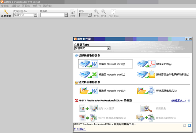The image size is (196, 133).
Task: Select the 掃描至 Microsoft Excel task
Action: point(102,75)
